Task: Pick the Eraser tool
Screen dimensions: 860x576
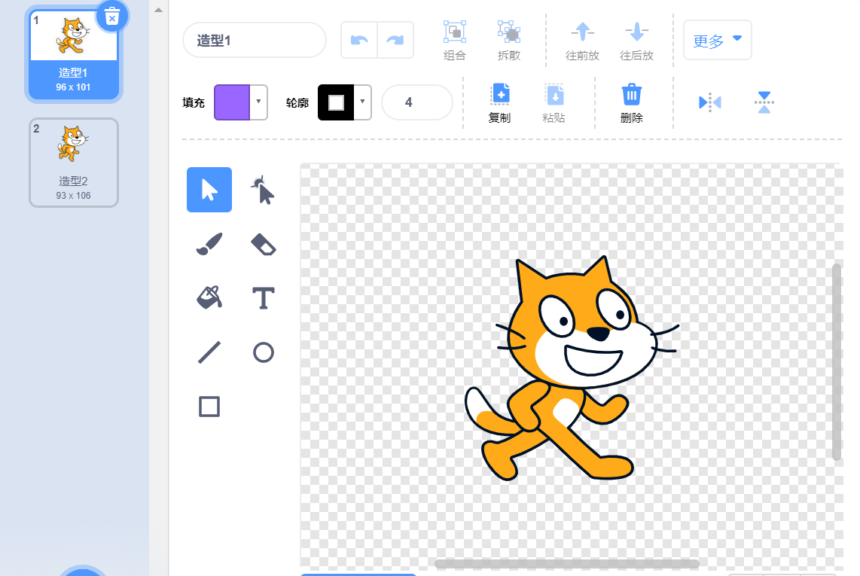Action: click(264, 244)
